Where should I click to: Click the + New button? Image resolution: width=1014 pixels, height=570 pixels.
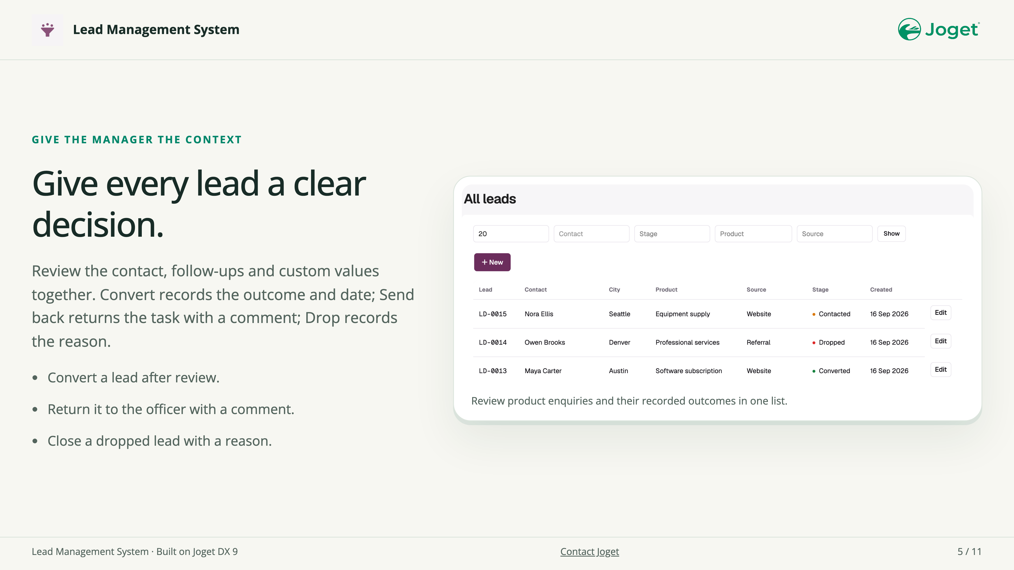click(x=492, y=262)
